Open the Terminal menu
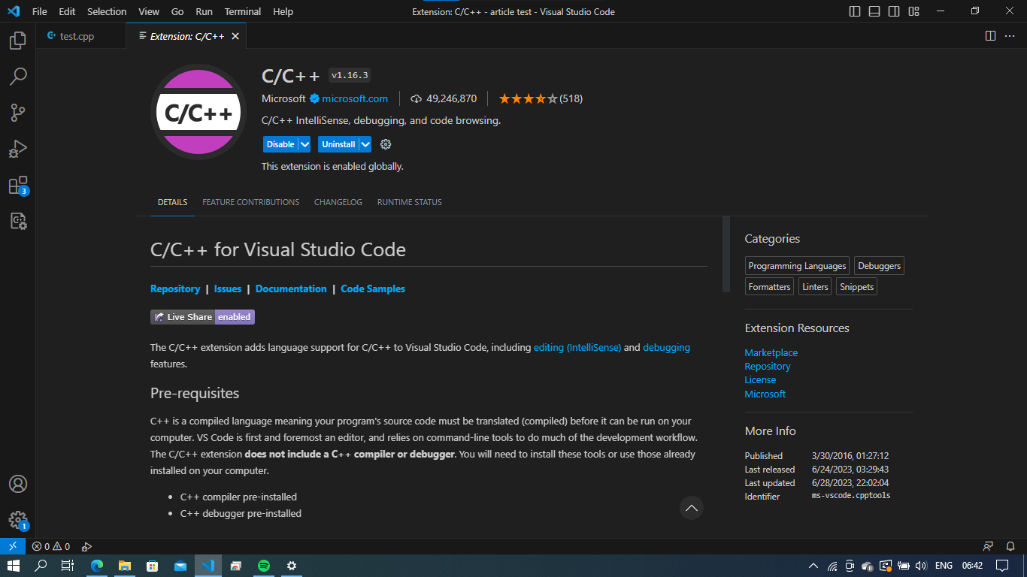Viewport: 1027px width, 577px height. (243, 11)
